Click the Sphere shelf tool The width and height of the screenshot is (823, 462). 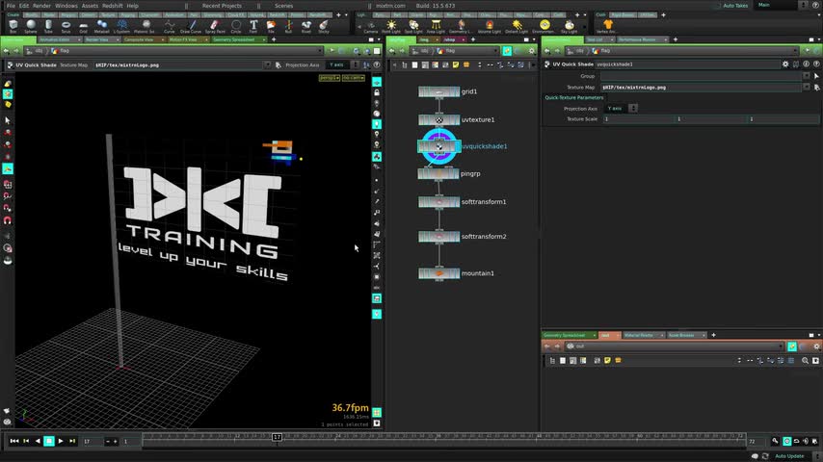click(x=31, y=26)
